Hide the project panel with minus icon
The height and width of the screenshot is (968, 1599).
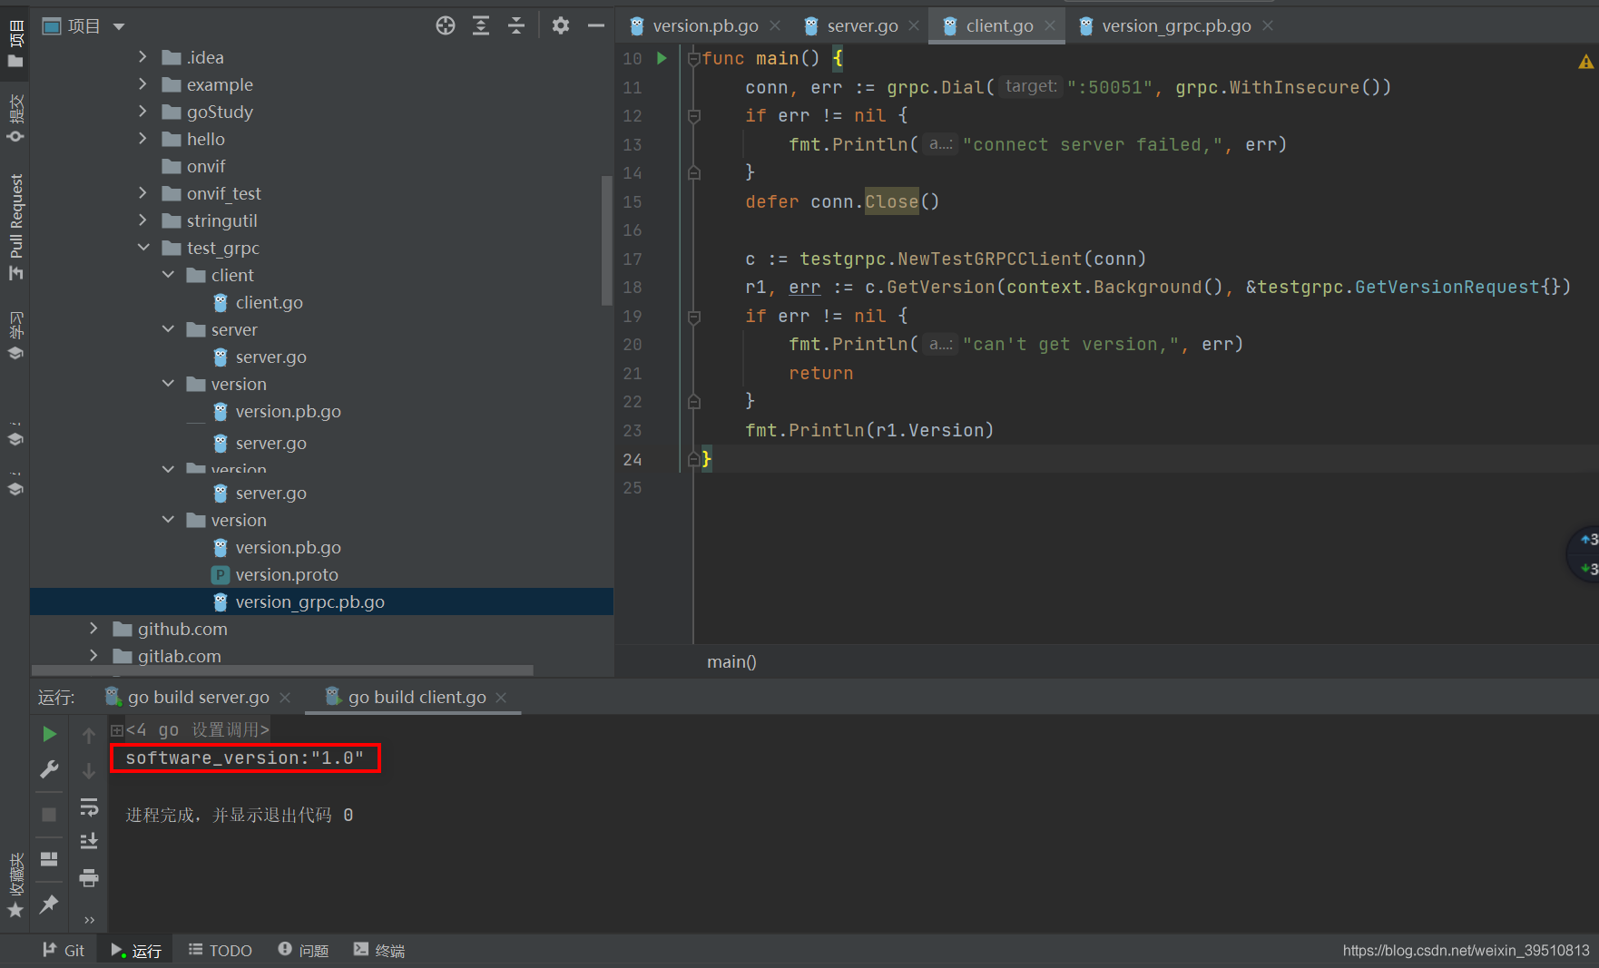click(x=596, y=25)
